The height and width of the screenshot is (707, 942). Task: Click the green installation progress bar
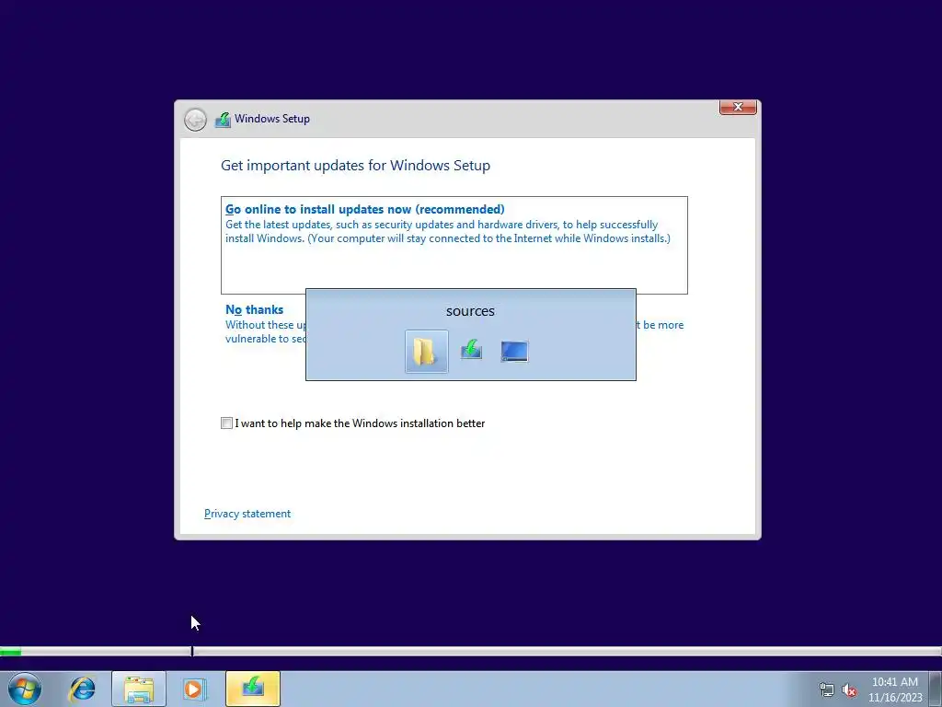[x=11, y=652]
